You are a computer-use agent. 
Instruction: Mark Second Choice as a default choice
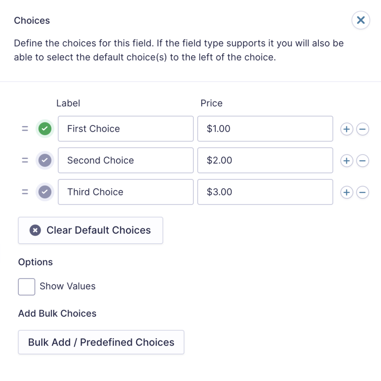pos(45,160)
